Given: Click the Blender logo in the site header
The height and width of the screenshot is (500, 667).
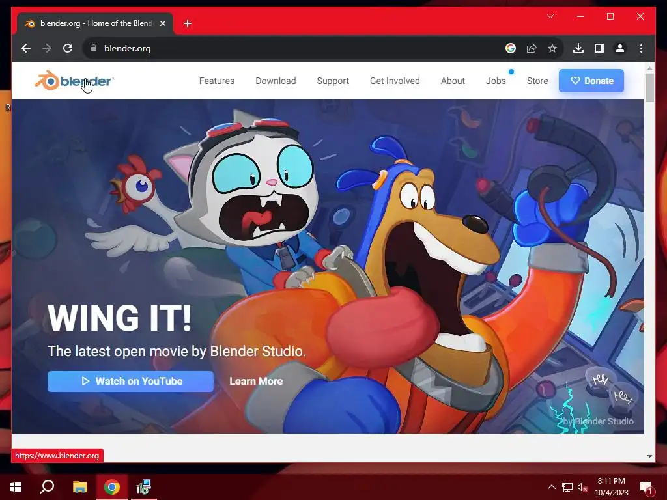Looking at the screenshot, I should point(74,80).
